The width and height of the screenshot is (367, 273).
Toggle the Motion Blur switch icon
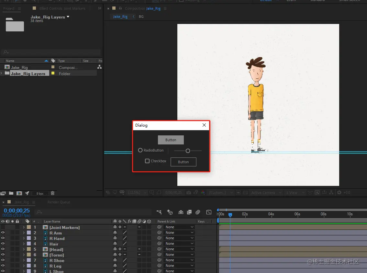[x=198, y=212]
